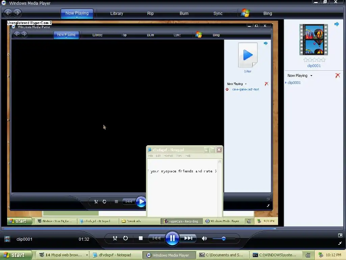Click the clip0001 title in bottom bar
The height and width of the screenshot is (260, 346).
pos(24,239)
